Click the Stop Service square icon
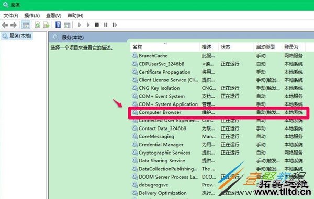Image resolution: width=314 pixels, height=199 pixels. [x=97, y=25]
